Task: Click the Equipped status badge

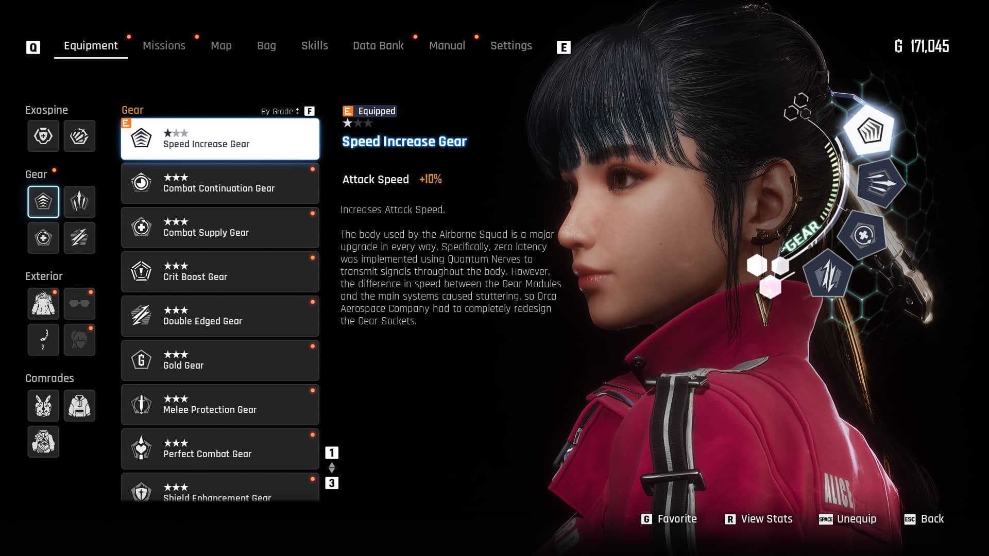Action: (370, 111)
